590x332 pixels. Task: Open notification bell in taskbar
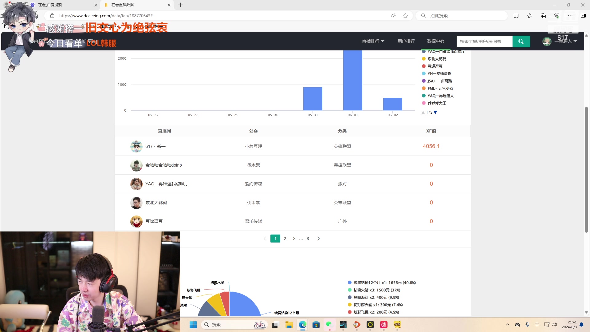[x=581, y=325]
